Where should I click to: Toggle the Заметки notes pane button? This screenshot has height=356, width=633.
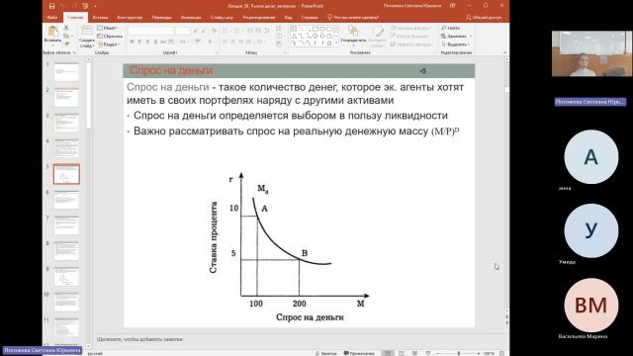[x=326, y=353]
